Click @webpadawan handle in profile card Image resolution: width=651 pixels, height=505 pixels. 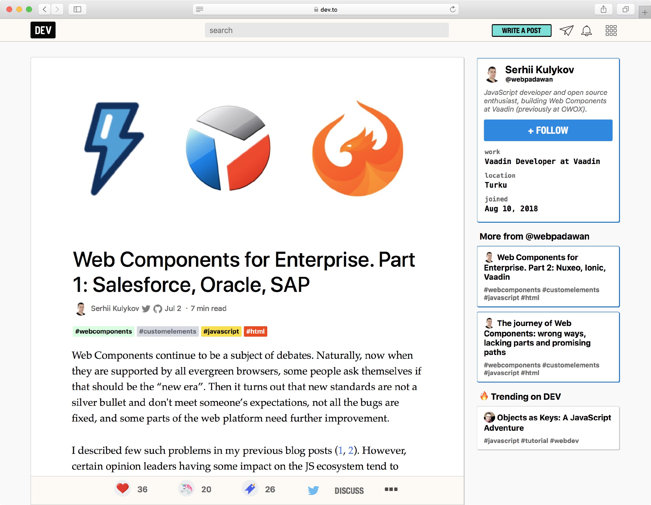[x=529, y=79]
